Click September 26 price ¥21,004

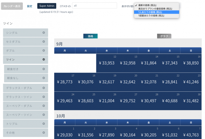click(x=107, y=101)
